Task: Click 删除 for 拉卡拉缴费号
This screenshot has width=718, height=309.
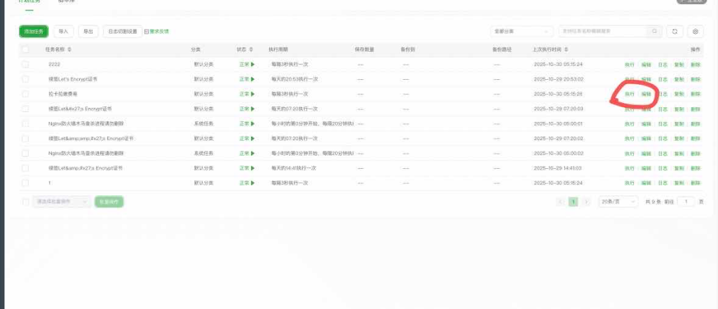Action: [x=696, y=95]
